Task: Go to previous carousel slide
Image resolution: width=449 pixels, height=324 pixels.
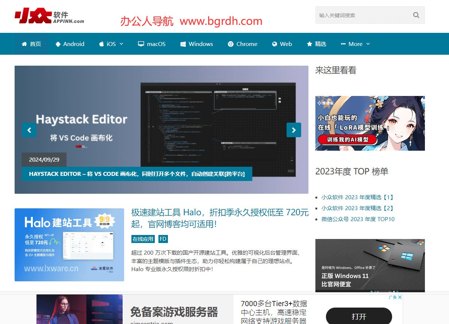Action: [29, 130]
